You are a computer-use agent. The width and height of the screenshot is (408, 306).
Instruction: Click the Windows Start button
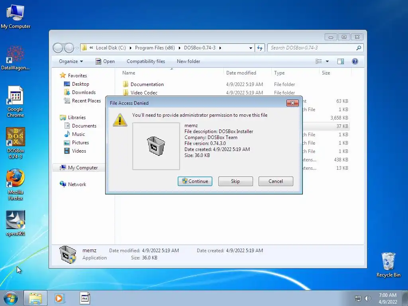pos(11,298)
